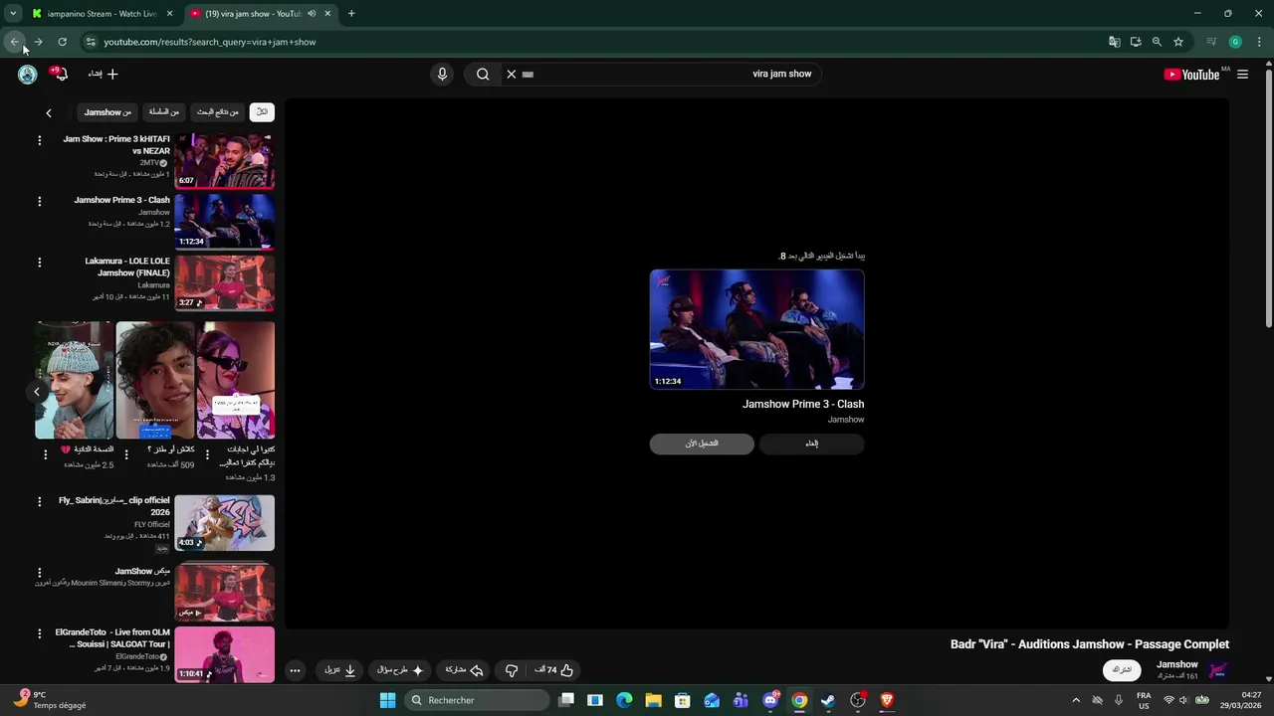Clear the search query with the X

(x=512, y=74)
